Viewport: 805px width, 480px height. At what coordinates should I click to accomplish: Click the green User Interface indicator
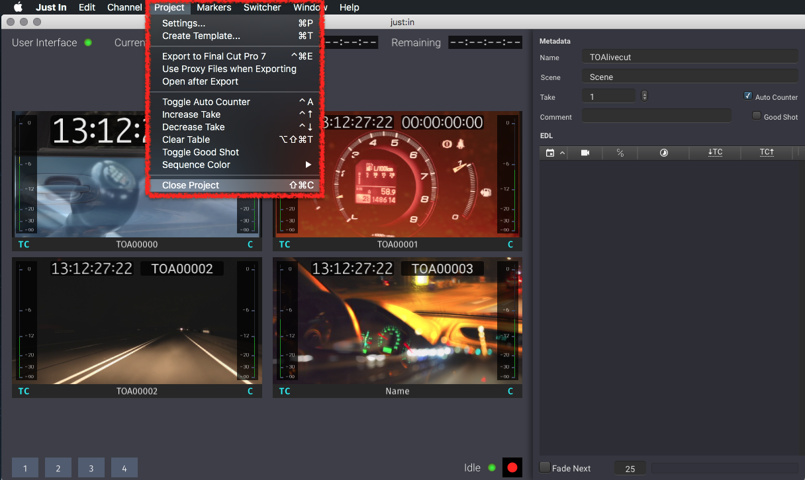pyautogui.click(x=88, y=43)
